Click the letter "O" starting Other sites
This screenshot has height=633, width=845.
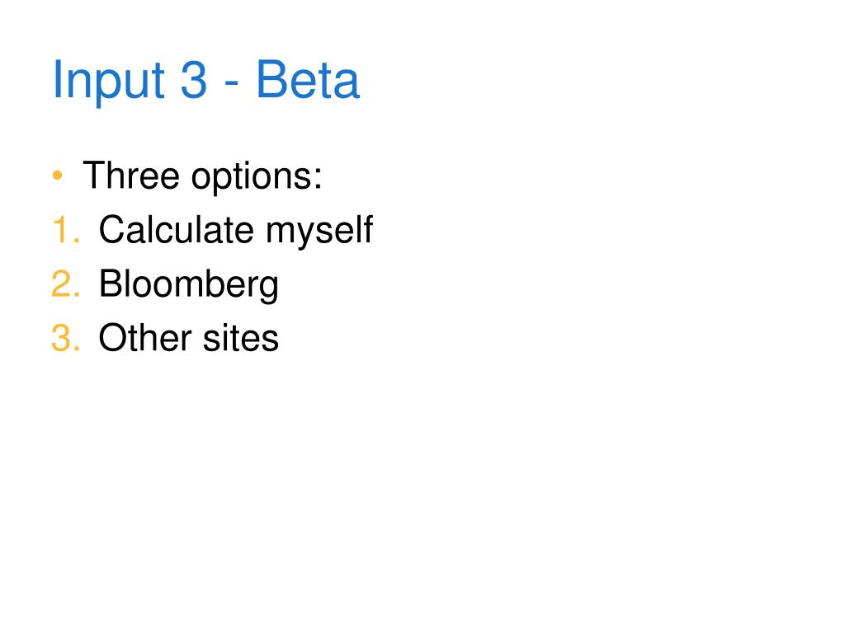[x=113, y=337]
